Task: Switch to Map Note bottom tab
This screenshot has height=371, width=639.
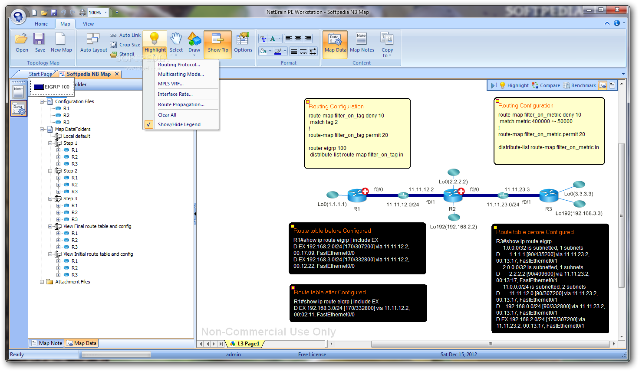Action: 47,343
